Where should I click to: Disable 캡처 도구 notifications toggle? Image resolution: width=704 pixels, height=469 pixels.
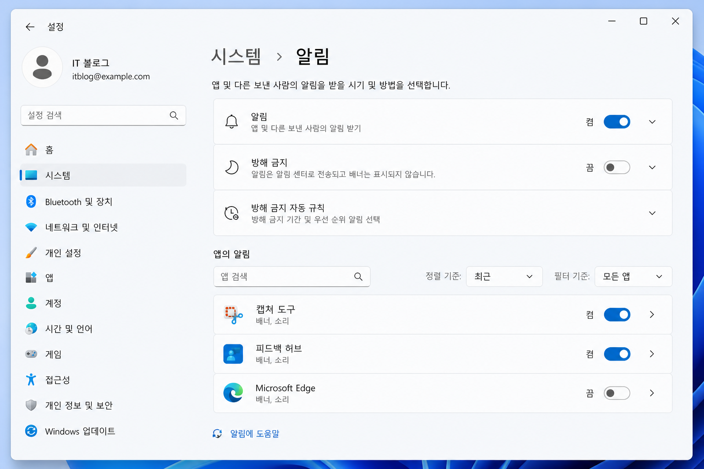[x=617, y=315]
